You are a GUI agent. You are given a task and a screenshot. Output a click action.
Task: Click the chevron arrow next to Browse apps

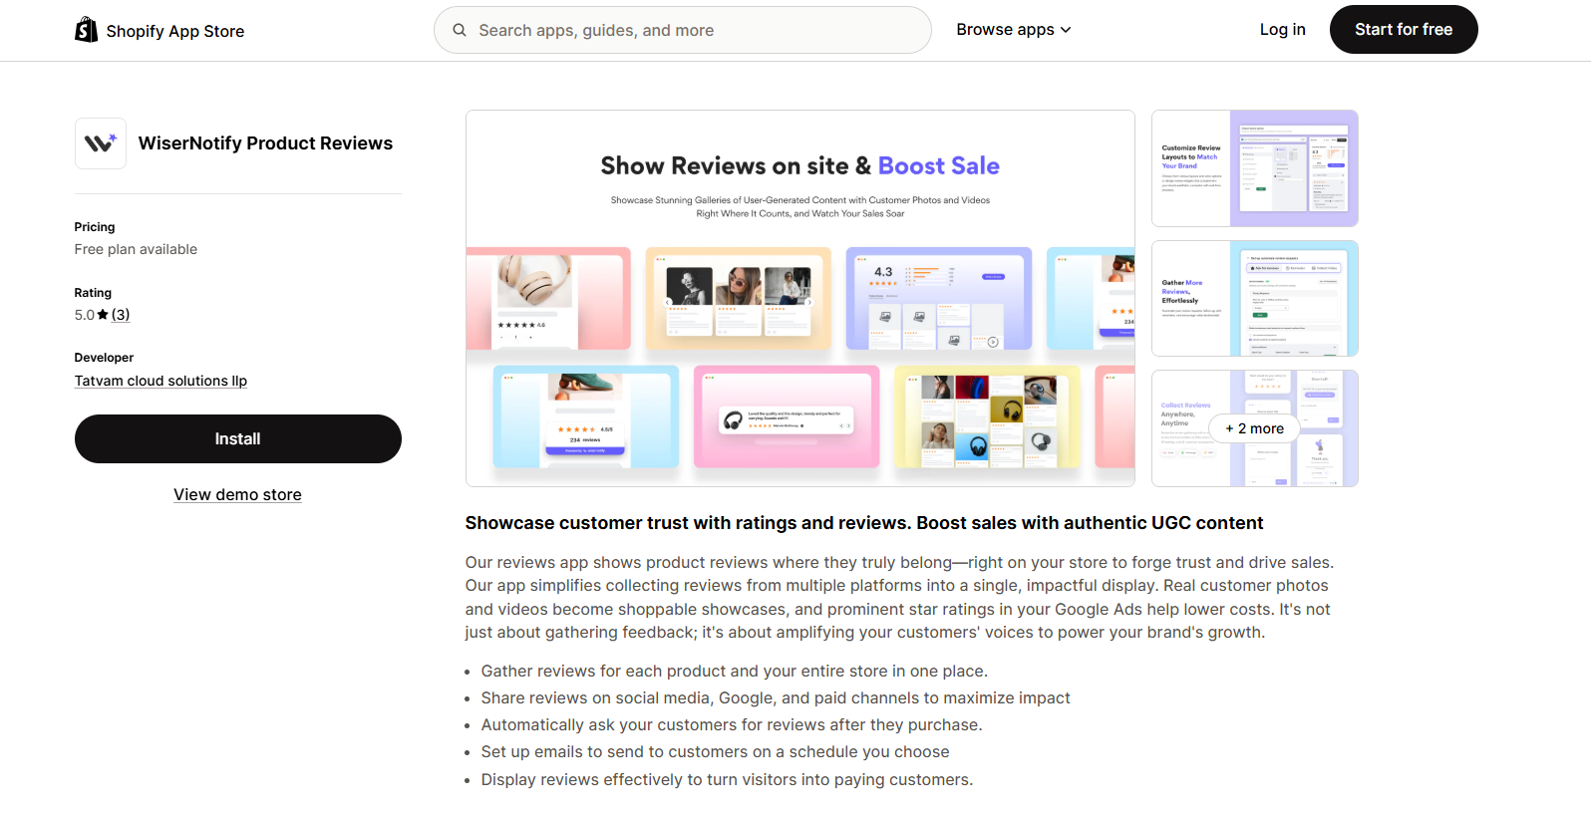click(x=1066, y=30)
